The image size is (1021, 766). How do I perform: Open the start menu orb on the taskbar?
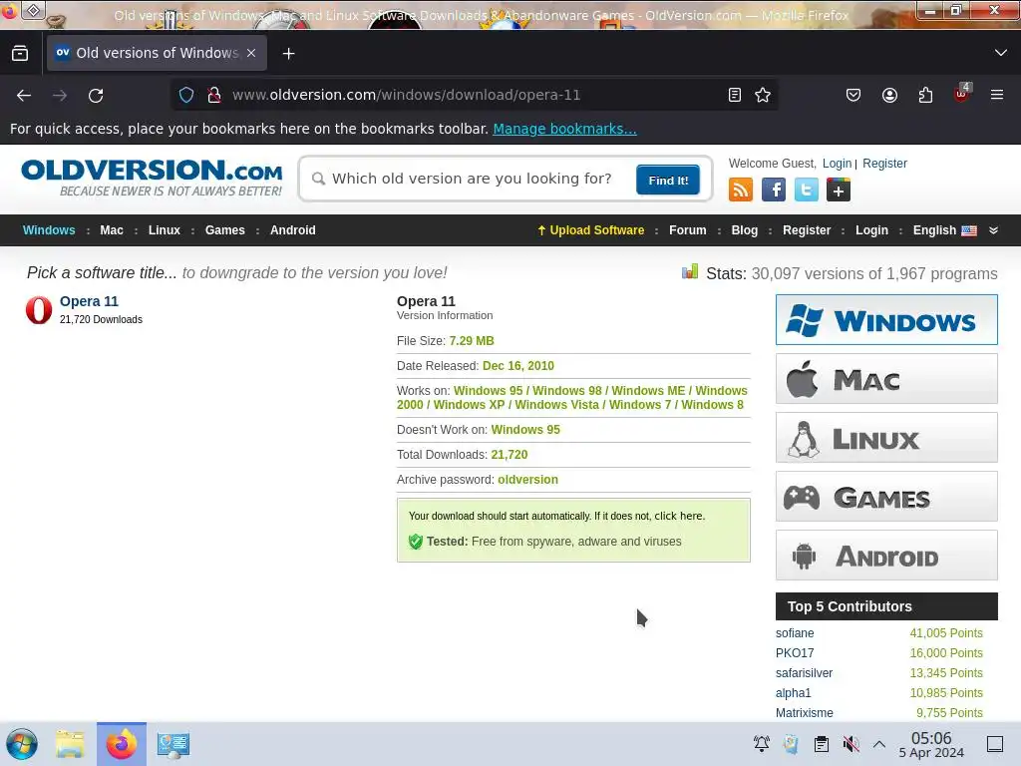point(22,744)
